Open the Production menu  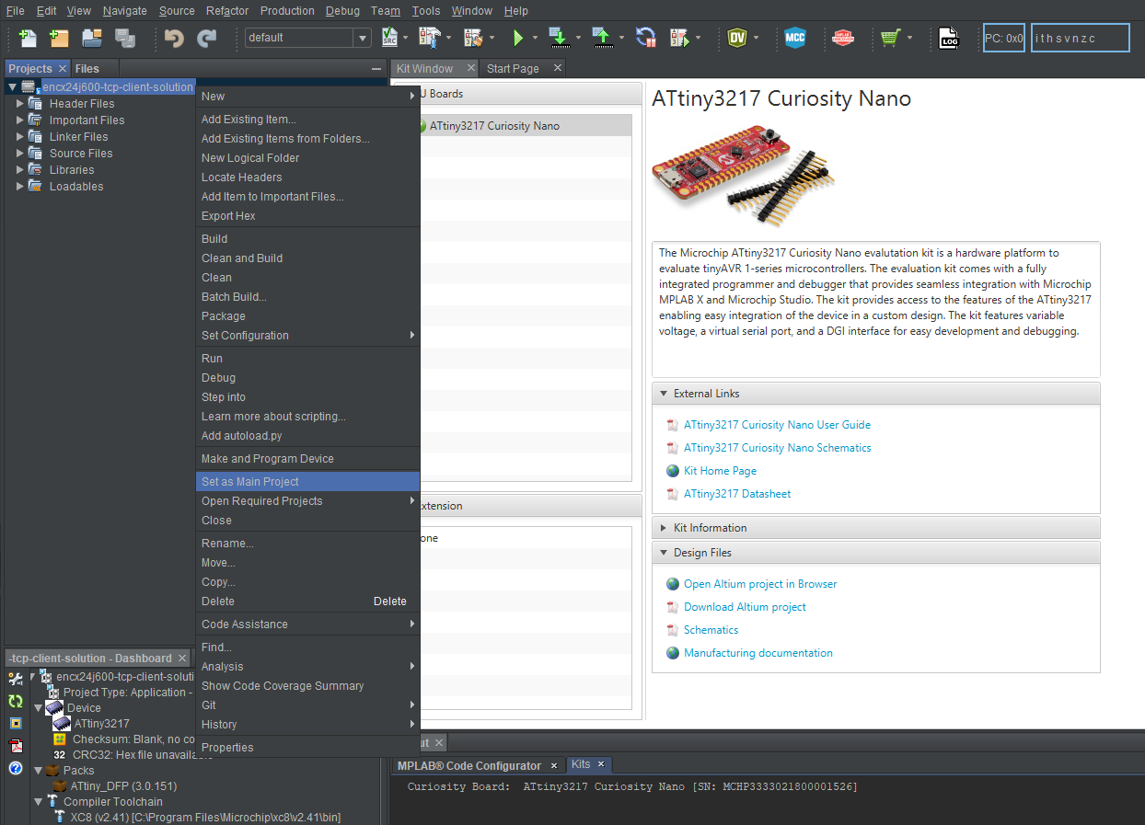[x=287, y=11]
